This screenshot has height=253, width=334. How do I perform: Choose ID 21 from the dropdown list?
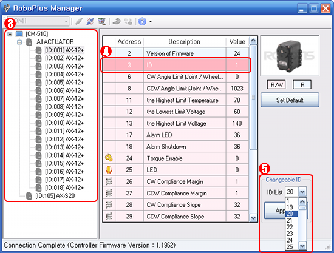point(291,220)
